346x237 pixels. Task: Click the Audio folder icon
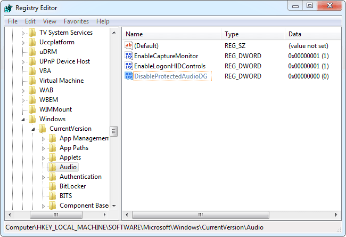[53, 167]
